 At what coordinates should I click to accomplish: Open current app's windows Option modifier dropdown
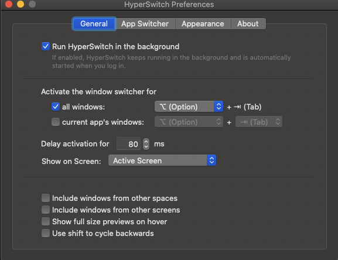(x=189, y=122)
